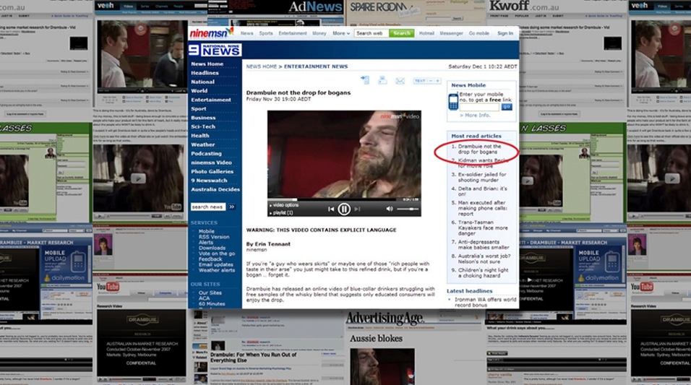Increase article text size with plus button
This screenshot has height=385, width=691.
(x=437, y=81)
